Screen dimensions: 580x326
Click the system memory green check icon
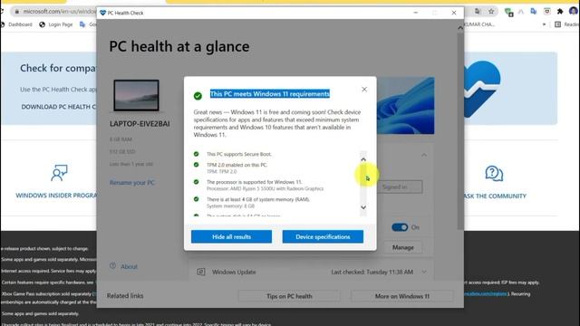[196, 199]
